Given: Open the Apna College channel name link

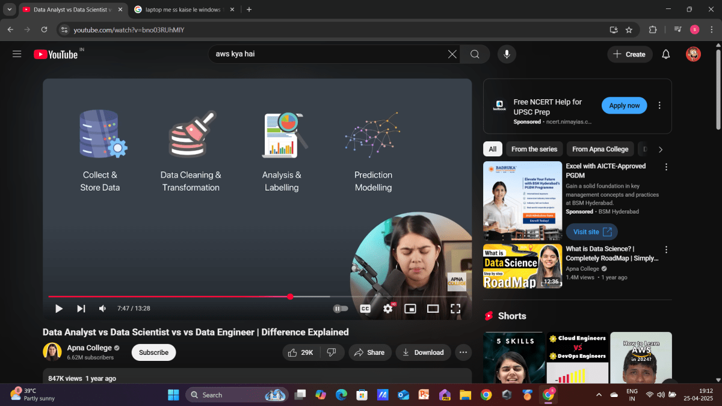Looking at the screenshot, I should coord(89,348).
